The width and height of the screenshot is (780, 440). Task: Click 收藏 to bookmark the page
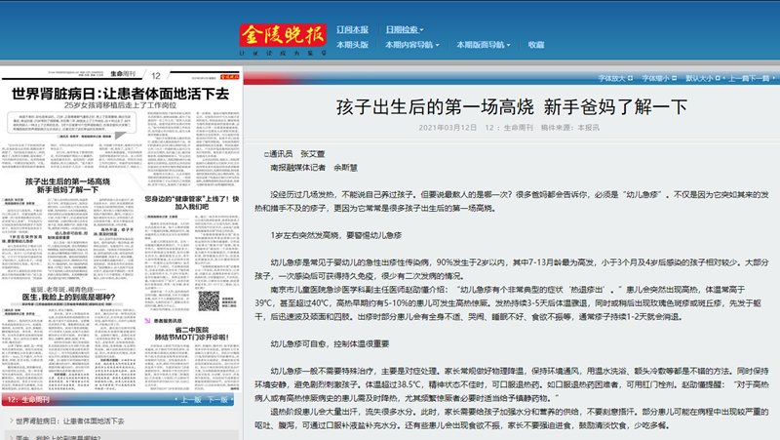pyautogui.click(x=536, y=45)
